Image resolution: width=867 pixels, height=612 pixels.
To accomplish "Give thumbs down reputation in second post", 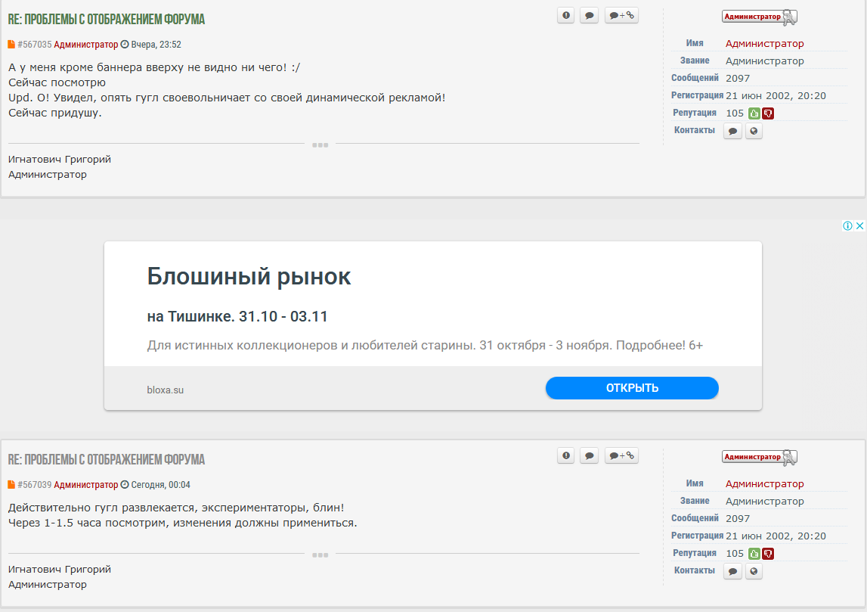I will pos(768,554).
